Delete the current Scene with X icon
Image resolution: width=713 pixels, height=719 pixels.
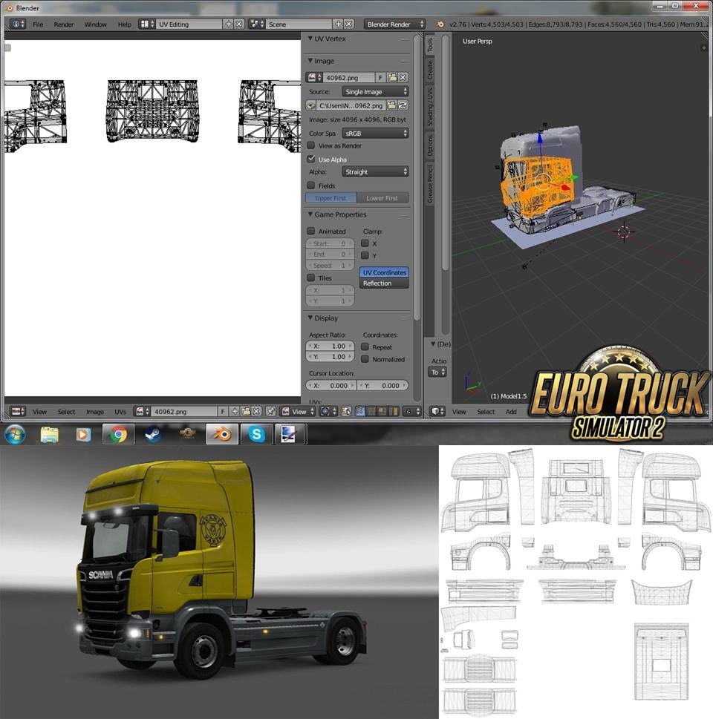tap(349, 24)
